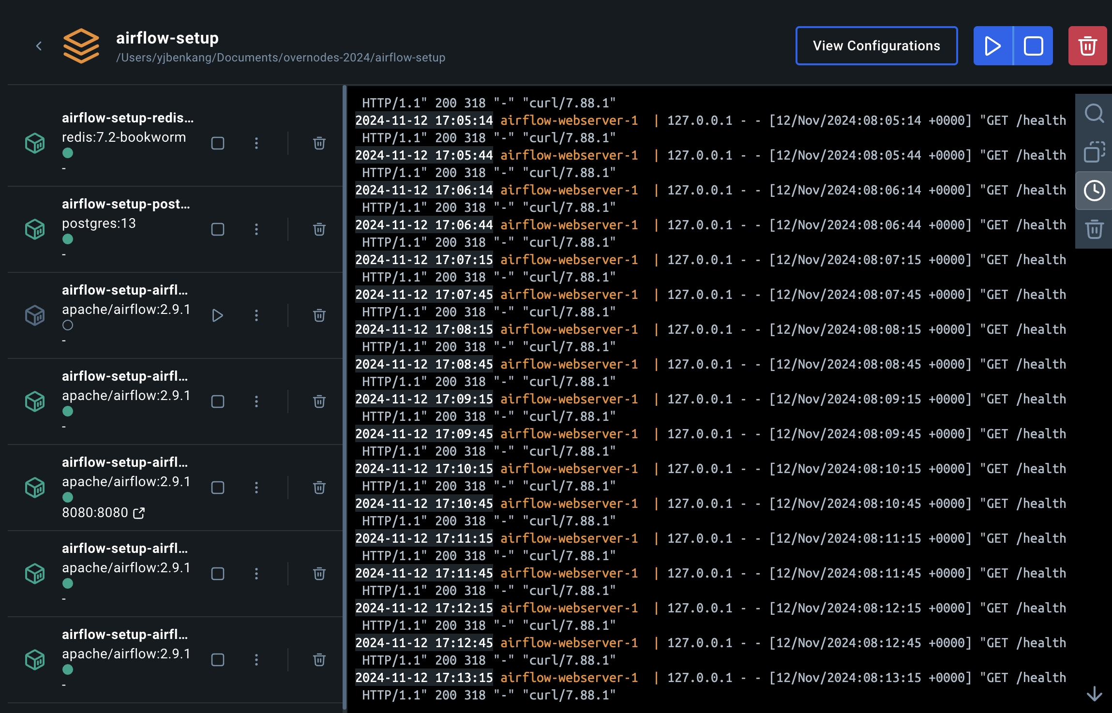Image resolution: width=1112 pixels, height=713 pixels.
Task: Delete the postgres:13 container with its trash icon
Action: click(319, 229)
